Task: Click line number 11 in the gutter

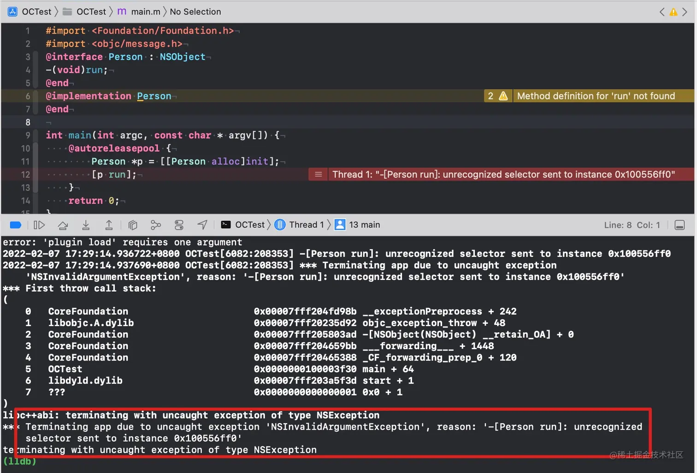Action: coord(25,161)
